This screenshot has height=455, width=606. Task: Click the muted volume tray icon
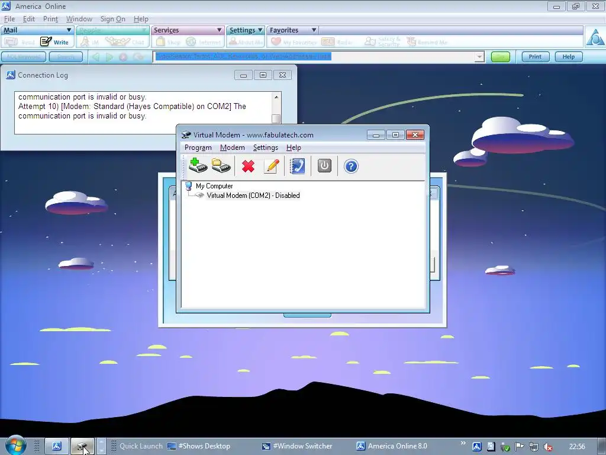tap(547, 447)
